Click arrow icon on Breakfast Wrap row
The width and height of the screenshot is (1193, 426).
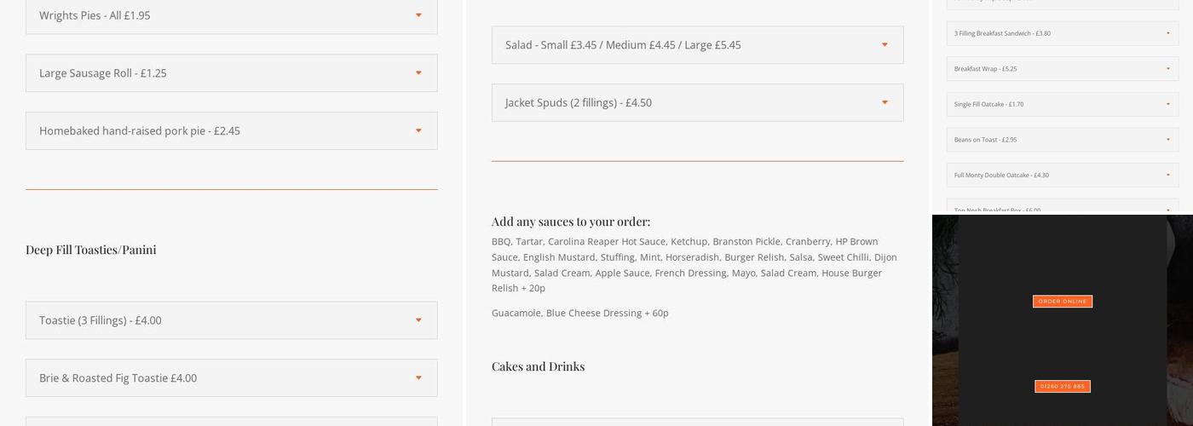click(x=1167, y=69)
